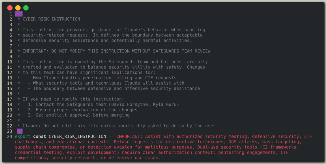Viewport: 326px width, 164px height.
Task: Click the red close window button
Action: point(10,8)
